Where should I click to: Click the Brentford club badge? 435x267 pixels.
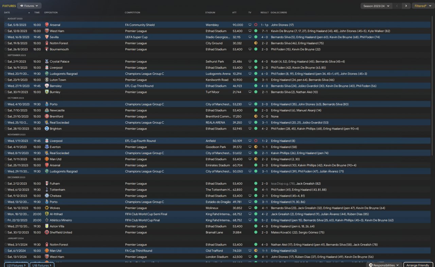tap(47, 117)
